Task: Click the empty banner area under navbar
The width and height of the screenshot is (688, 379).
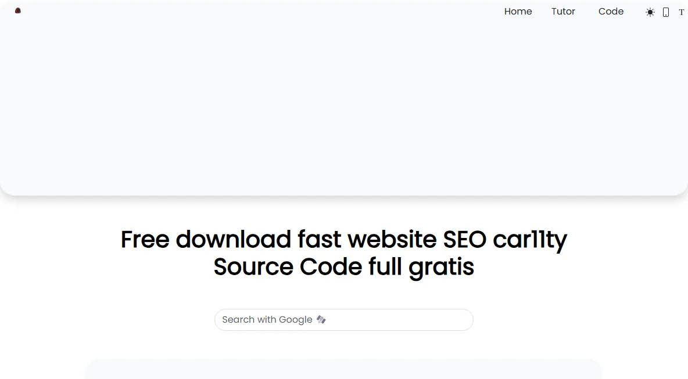Action: (x=343, y=110)
